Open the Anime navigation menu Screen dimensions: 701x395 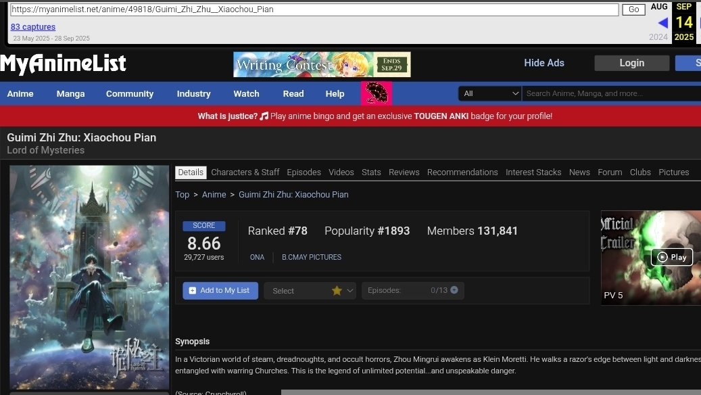pyautogui.click(x=20, y=93)
